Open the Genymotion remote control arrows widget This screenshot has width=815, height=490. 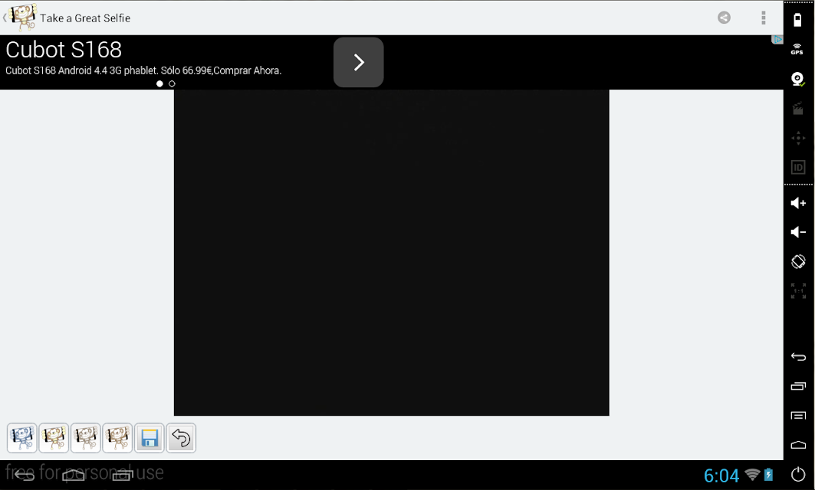798,138
